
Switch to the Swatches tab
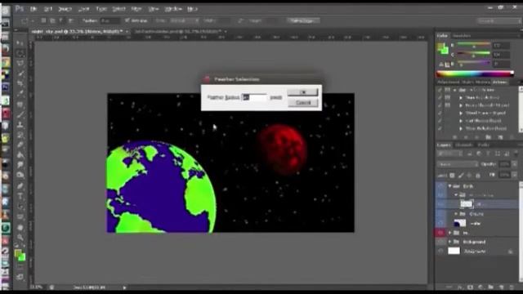(x=462, y=36)
